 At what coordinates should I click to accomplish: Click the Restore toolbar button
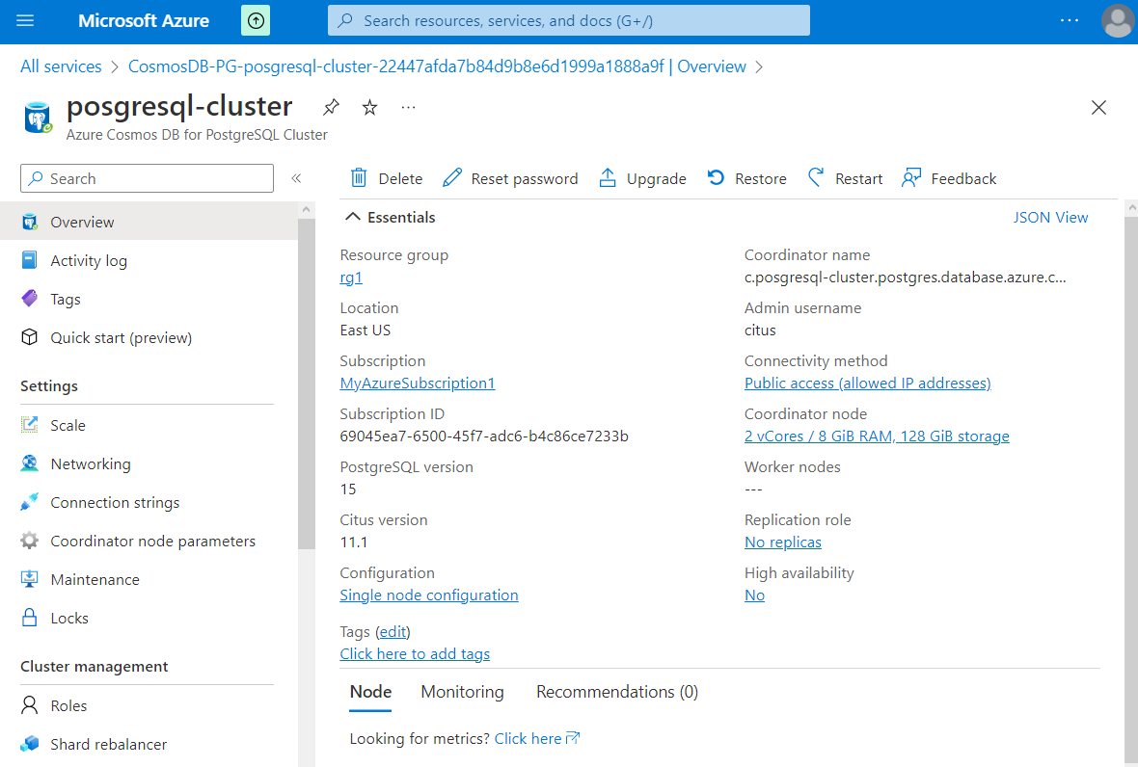tap(746, 178)
